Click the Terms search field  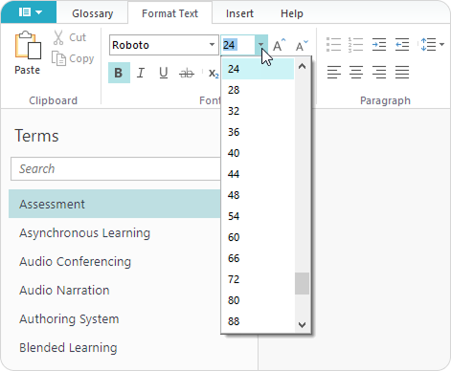coord(116,169)
